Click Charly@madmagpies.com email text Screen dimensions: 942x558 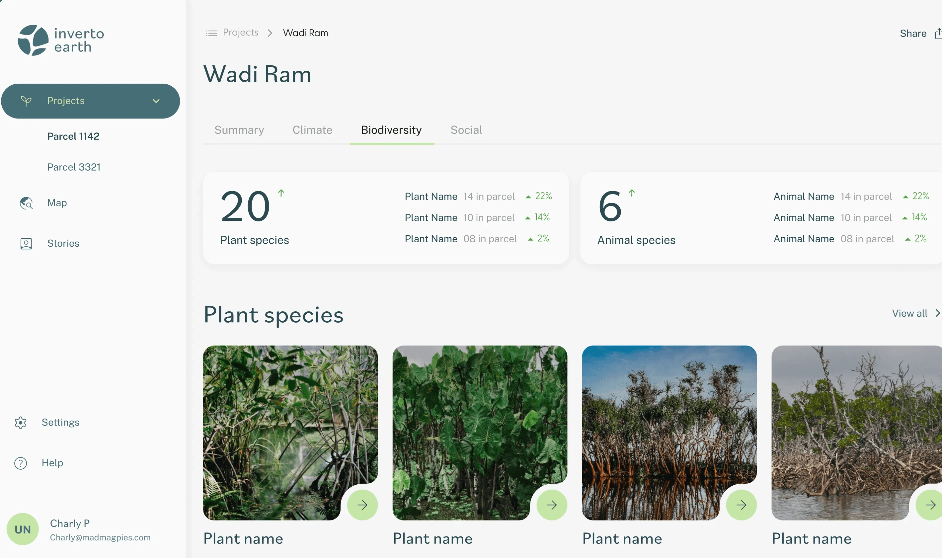point(100,538)
